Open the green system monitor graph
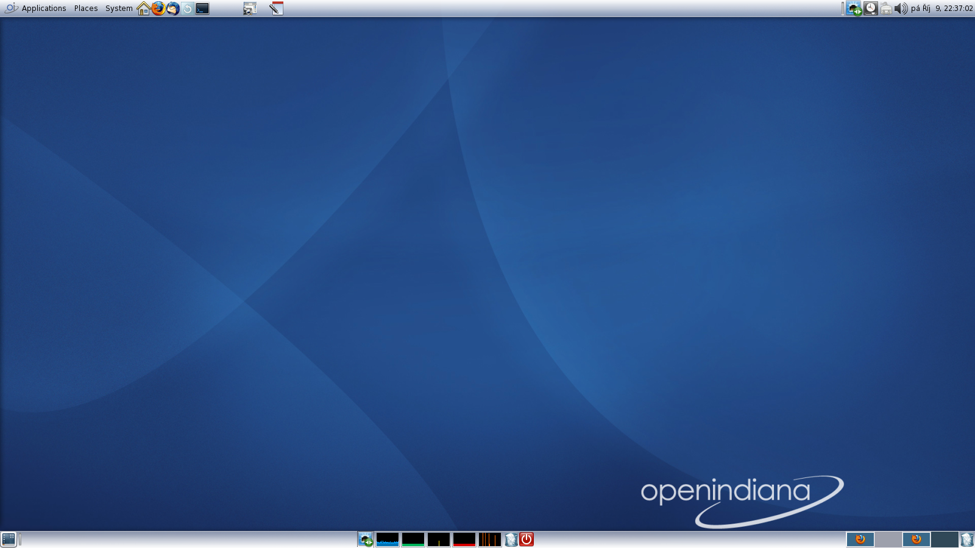Viewport: 975px width, 548px height. click(x=413, y=539)
